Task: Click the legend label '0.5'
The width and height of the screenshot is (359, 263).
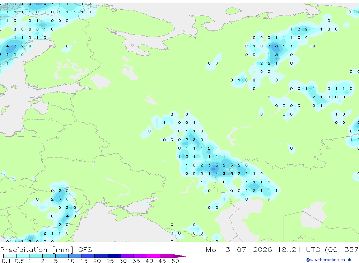Action: tap(19, 261)
